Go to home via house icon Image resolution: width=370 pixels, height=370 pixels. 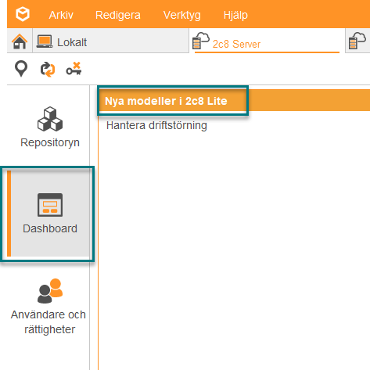click(20, 41)
